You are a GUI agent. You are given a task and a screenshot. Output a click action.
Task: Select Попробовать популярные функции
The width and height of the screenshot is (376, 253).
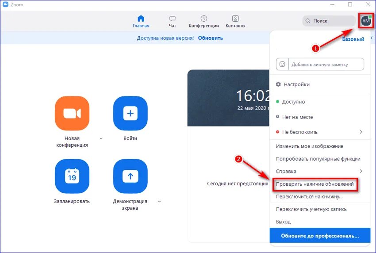pyautogui.click(x=318, y=159)
